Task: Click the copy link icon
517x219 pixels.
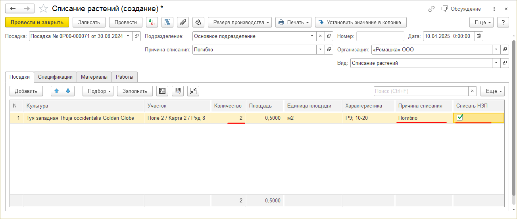Action: pyautogui.click(x=432, y=9)
